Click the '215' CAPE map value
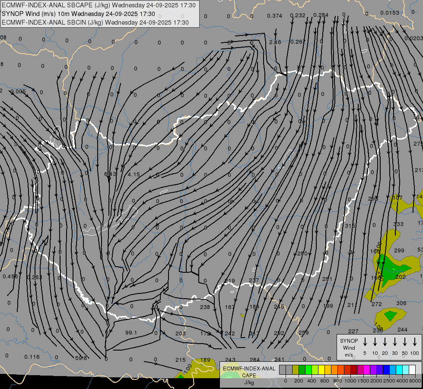 [181, 360]
